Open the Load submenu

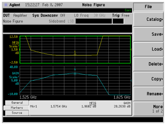click(149, 49)
